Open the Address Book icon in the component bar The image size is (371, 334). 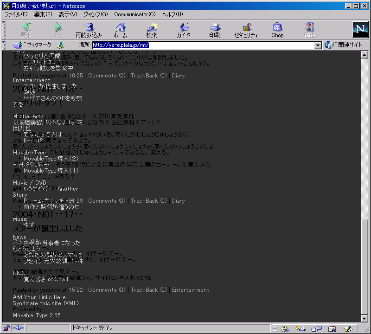(332, 328)
